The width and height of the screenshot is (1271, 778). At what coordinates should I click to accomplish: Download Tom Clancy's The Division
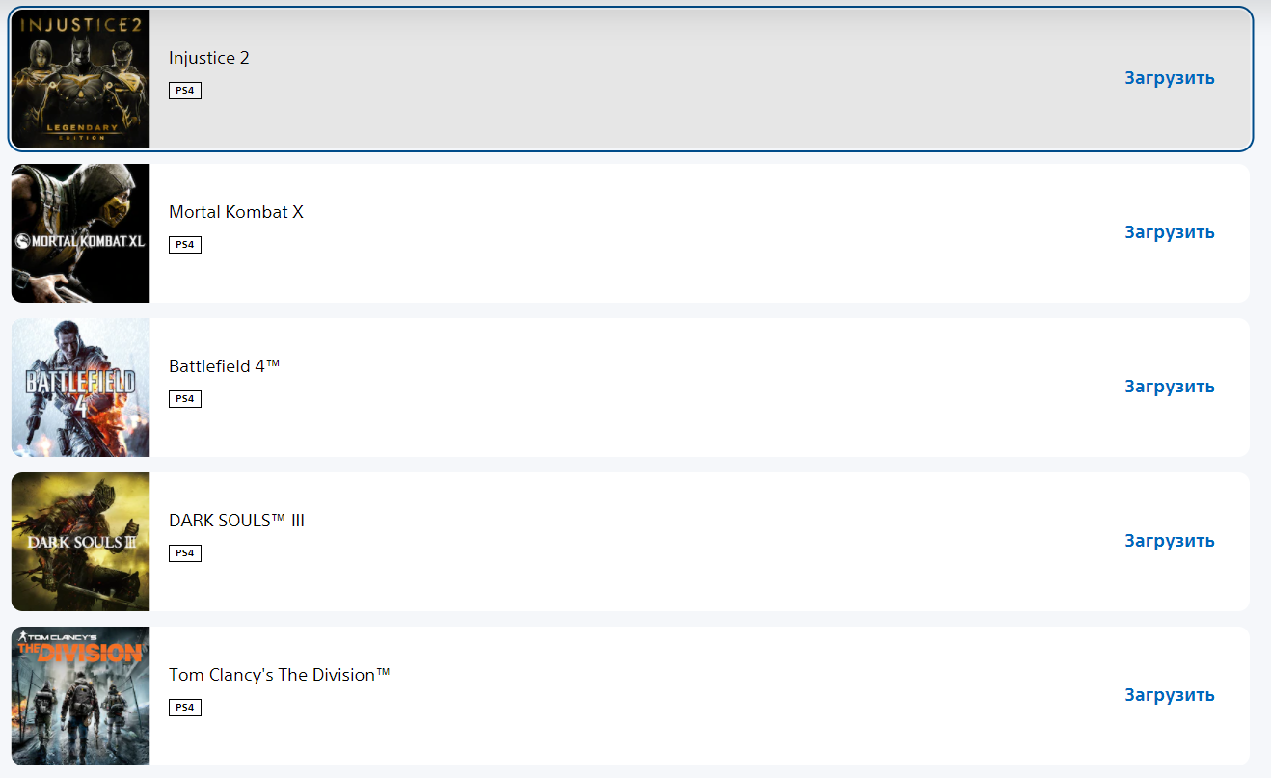[x=1169, y=695]
